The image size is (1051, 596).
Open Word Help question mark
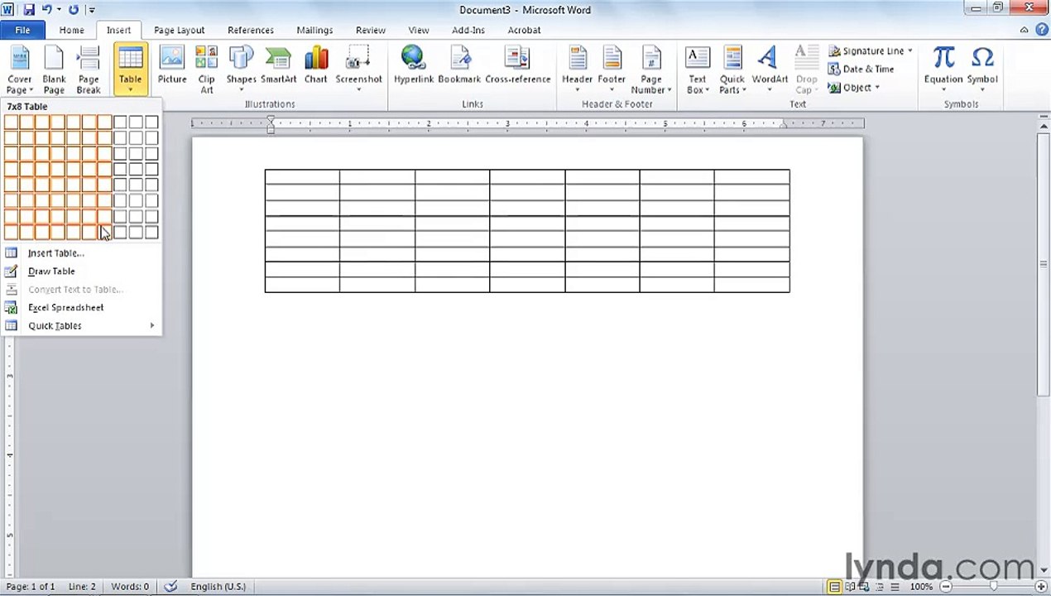point(1041,30)
